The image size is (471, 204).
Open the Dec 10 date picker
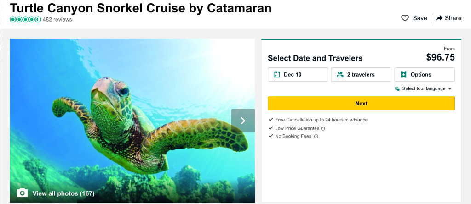(x=298, y=74)
